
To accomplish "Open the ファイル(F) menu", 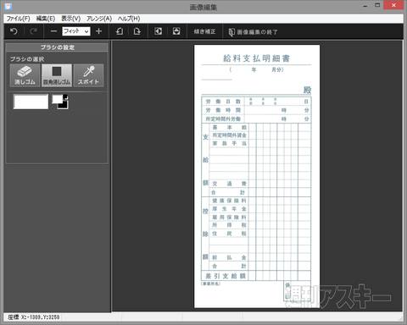I will (18, 19).
